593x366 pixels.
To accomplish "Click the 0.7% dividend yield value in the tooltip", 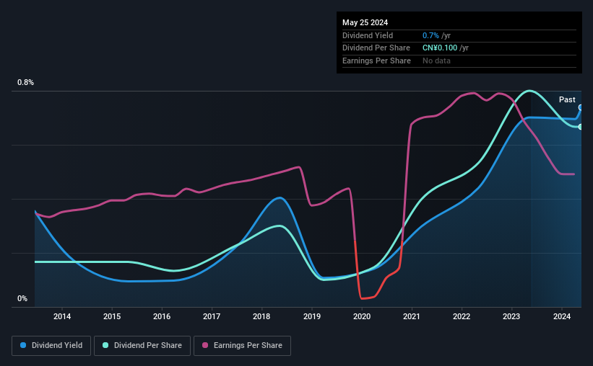I will click(430, 35).
